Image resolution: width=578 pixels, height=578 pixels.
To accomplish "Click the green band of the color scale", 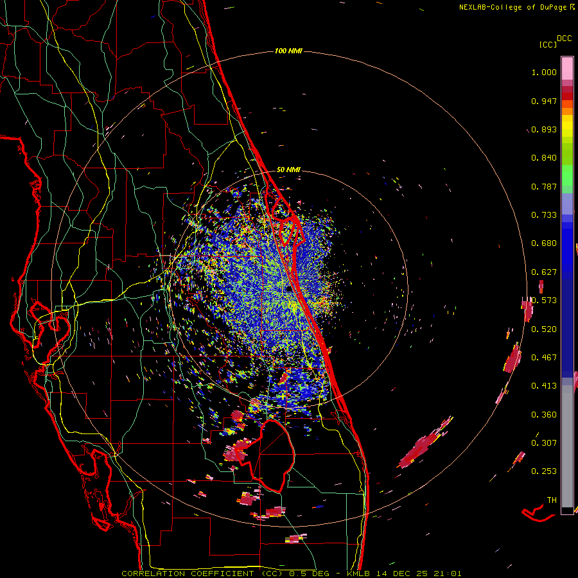I will click(567, 175).
